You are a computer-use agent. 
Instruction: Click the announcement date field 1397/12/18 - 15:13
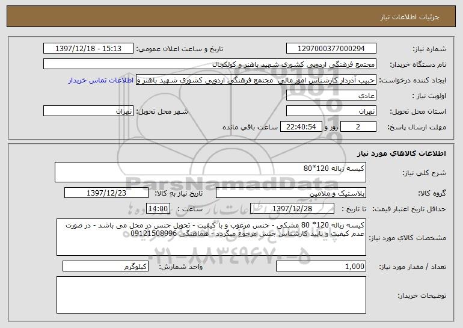tap(88, 48)
